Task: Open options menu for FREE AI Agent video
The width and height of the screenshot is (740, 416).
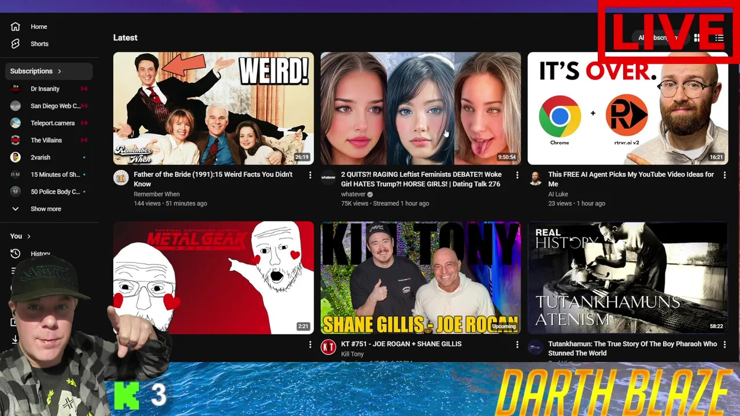Action: pyautogui.click(x=724, y=175)
